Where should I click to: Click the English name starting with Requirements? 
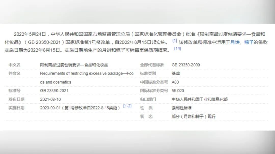[87, 73]
